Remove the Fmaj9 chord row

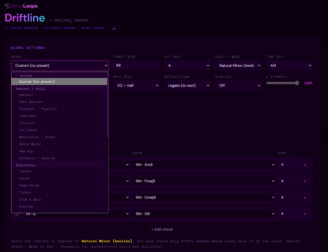pos(305,181)
